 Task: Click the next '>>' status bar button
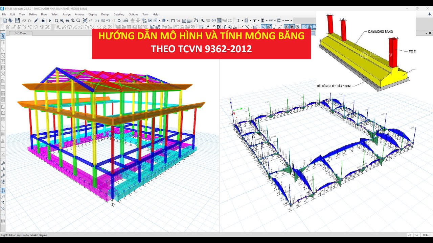417,235
